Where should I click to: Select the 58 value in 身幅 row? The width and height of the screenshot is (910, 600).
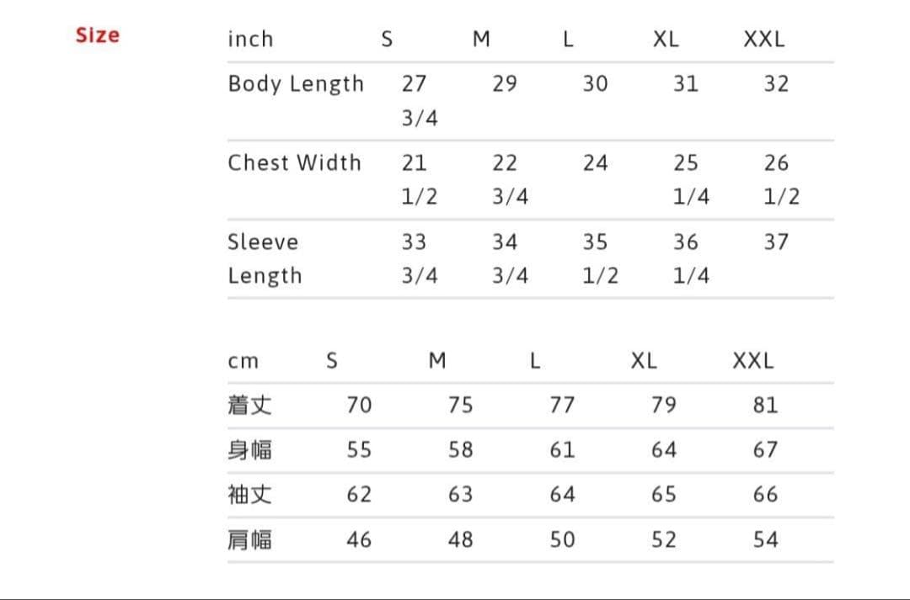click(x=460, y=450)
